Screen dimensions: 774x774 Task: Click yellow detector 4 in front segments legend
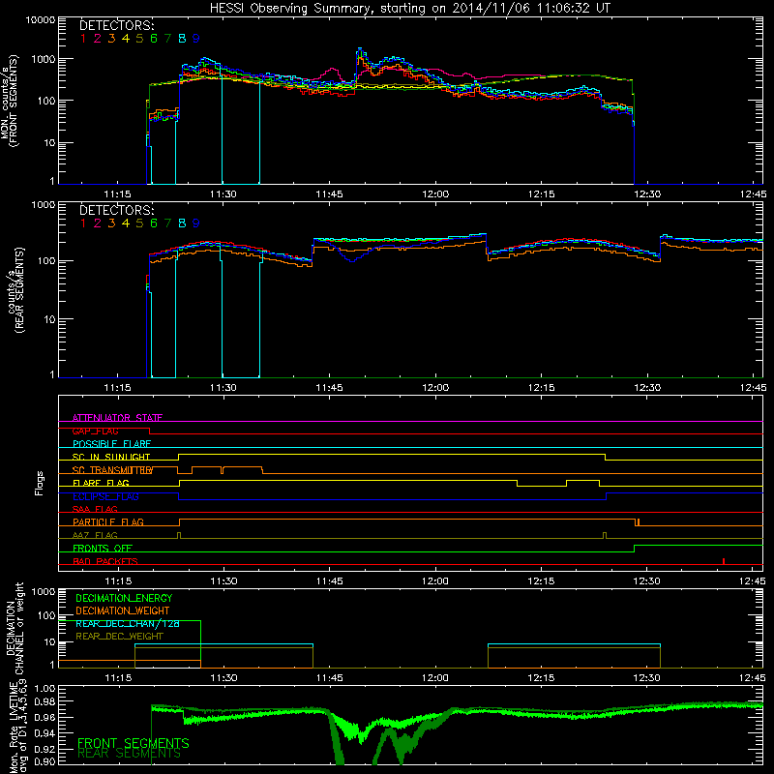coord(126,39)
